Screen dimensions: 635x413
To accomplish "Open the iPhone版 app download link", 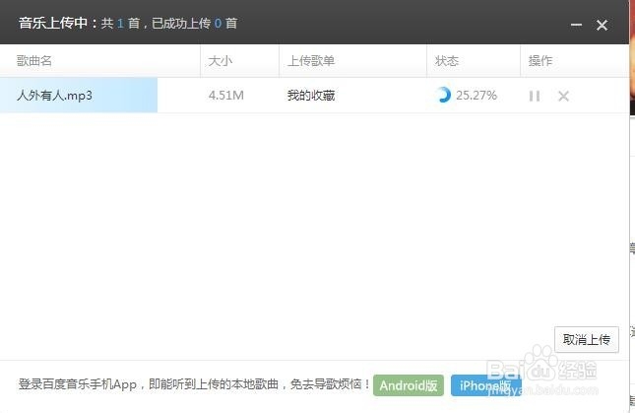I will point(485,385).
